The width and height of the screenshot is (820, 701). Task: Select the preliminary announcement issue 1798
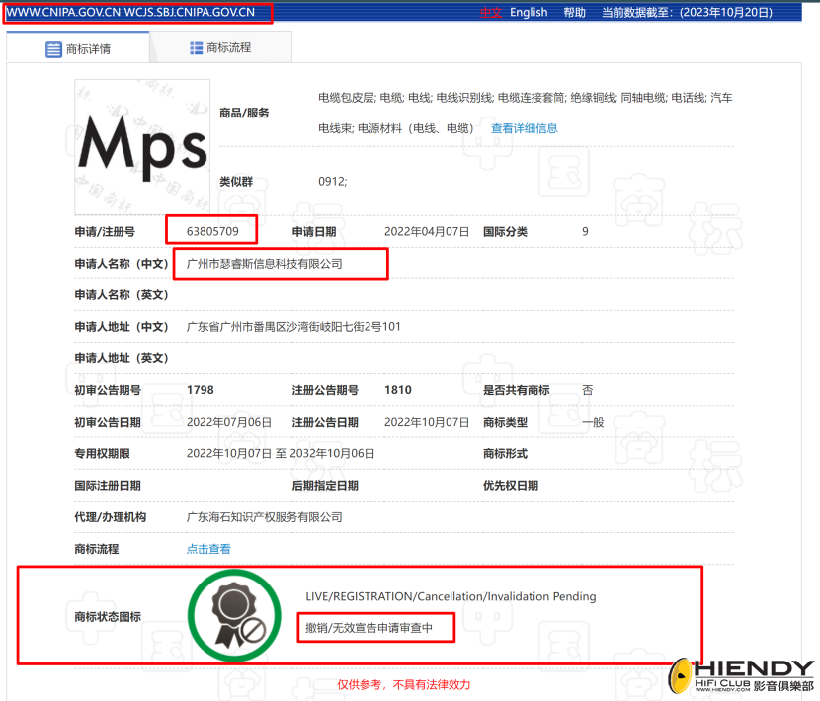(x=201, y=390)
